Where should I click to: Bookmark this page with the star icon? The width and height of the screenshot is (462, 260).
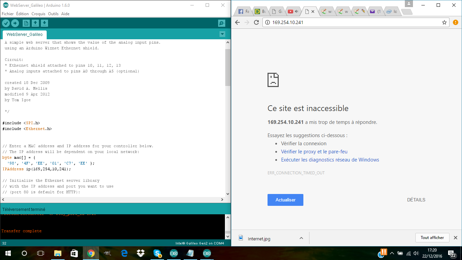[444, 22]
